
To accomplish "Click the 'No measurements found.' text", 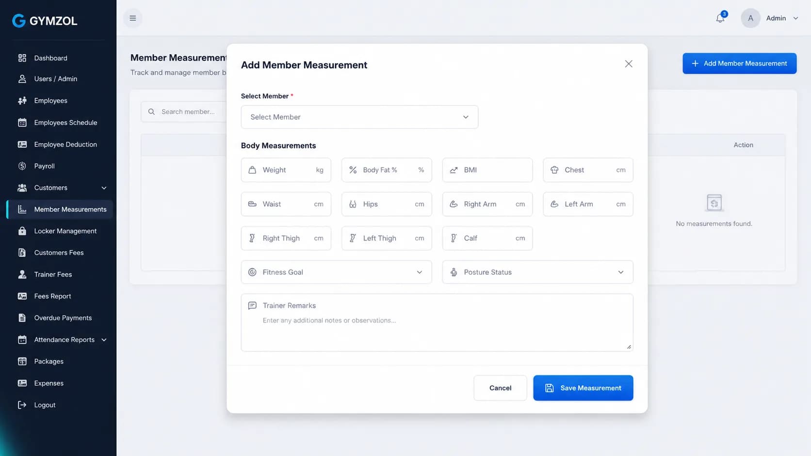I will [x=714, y=224].
